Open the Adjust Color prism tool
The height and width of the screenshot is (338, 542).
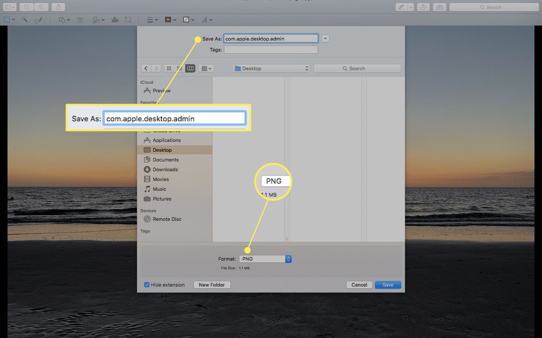point(115,20)
